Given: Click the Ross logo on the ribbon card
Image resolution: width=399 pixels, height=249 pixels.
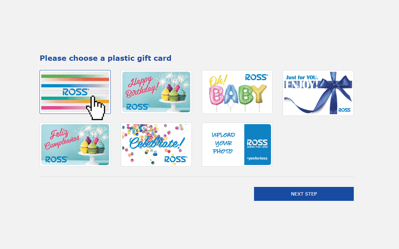Looking at the screenshot, I should click(x=344, y=110).
